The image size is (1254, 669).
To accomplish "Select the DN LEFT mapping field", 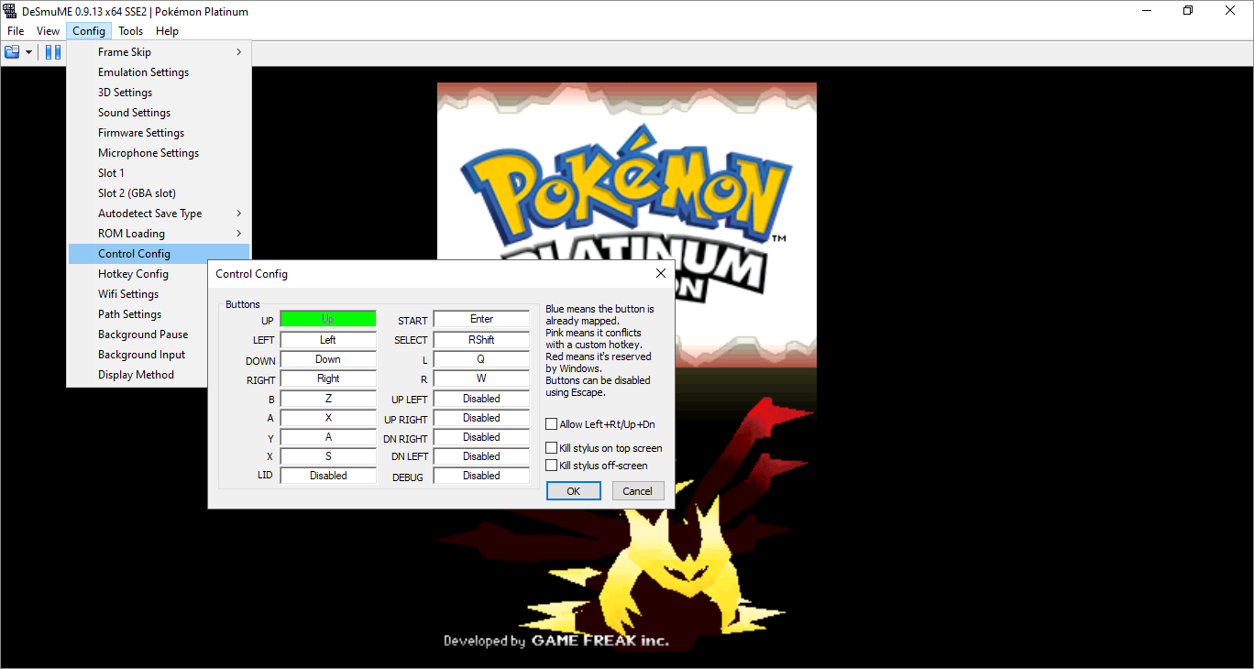I will tap(481, 456).
